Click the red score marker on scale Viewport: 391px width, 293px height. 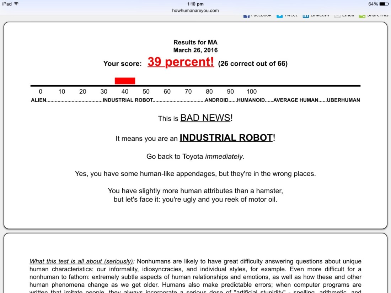125,81
